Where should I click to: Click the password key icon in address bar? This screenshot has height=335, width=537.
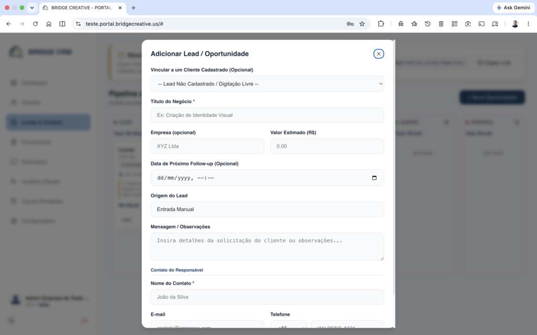tap(350, 24)
